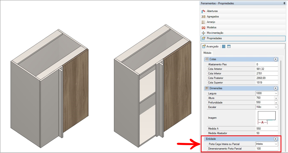Click the Cota Posterior value 2868,69
This screenshot has height=153, width=288.
click(x=266, y=78)
